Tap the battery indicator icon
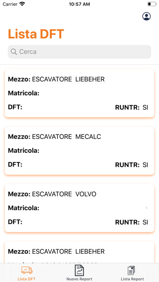 [152, 4]
